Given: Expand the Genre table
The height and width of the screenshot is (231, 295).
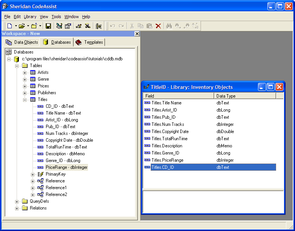Looking at the screenshot, I should tap(25, 80).
